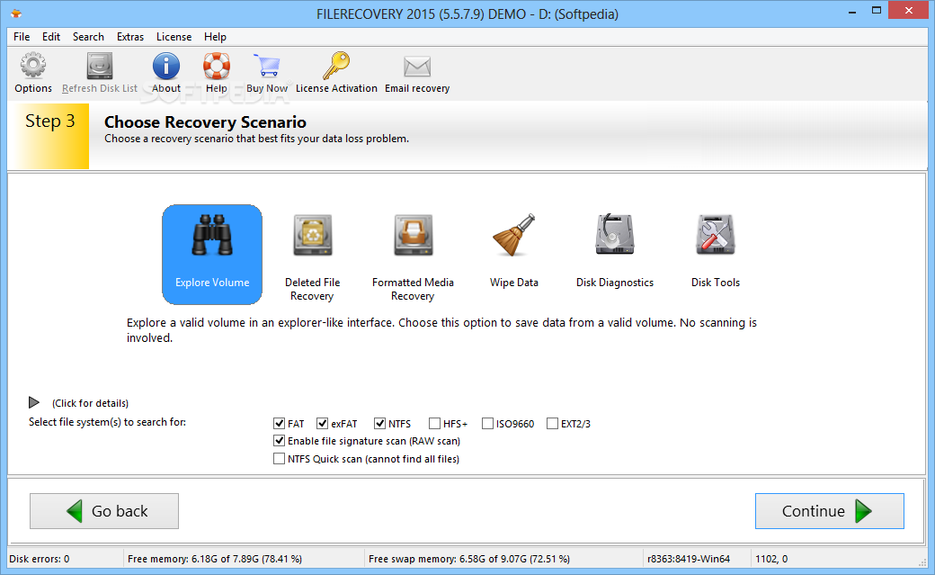Image resolution: width=935 pixels, height=575 pixels.
Task: Click Disk errors: 0 status entry
Action: [40, 559]
